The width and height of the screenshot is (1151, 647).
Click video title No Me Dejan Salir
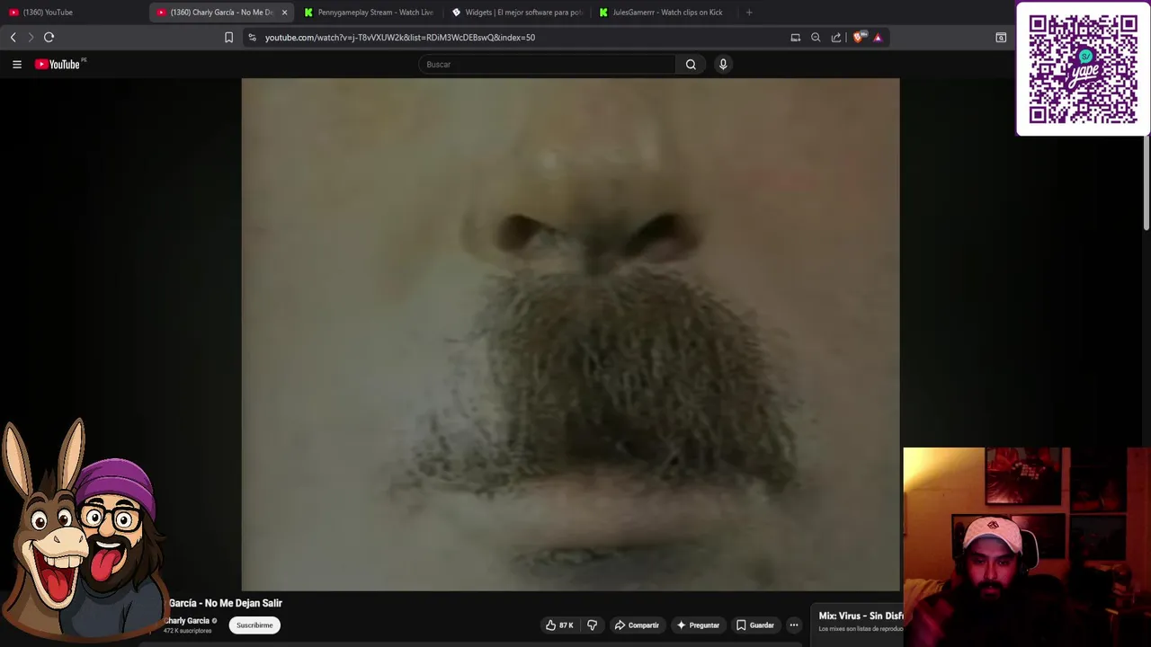pyautogui.click(x=226, y=603)
